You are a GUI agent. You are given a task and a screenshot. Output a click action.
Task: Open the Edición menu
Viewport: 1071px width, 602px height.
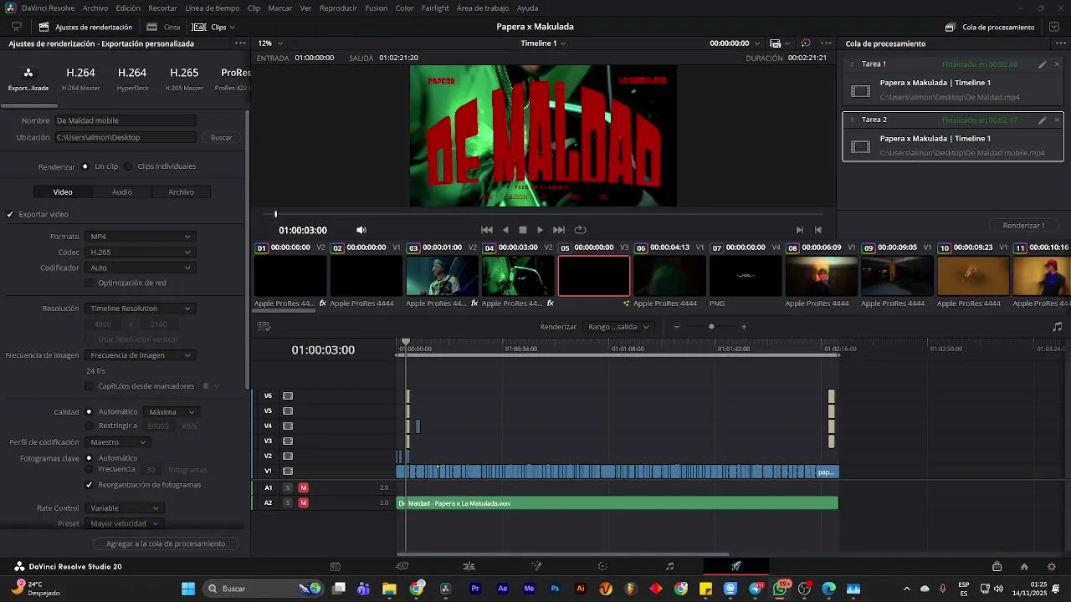click(x=128, y=8)
